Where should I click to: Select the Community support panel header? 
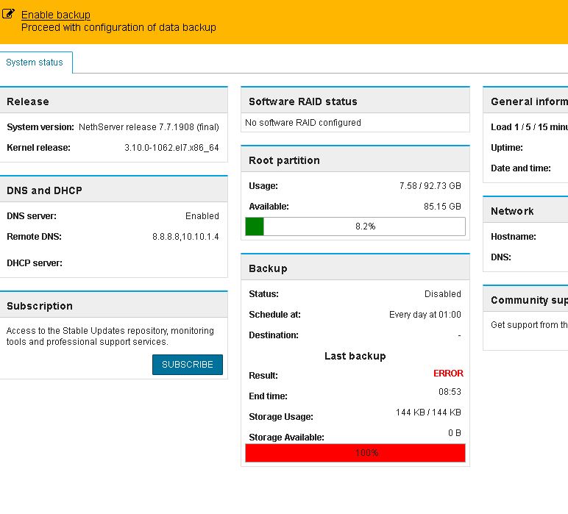[525, 300]
